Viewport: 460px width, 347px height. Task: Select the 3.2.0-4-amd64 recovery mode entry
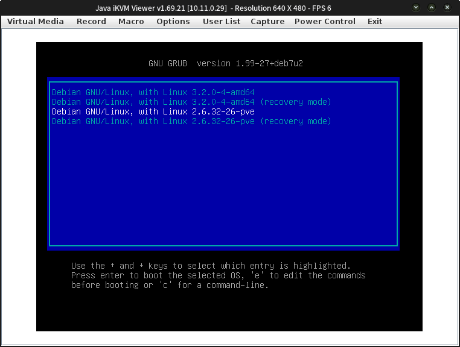pyautogui.click(x=191, y=102)
